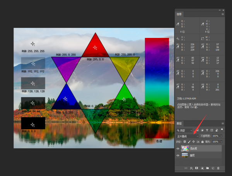Click the add layer style fx icon
Image resolution: width=232 pixels, height=176 pixels.
click(191, 168)
